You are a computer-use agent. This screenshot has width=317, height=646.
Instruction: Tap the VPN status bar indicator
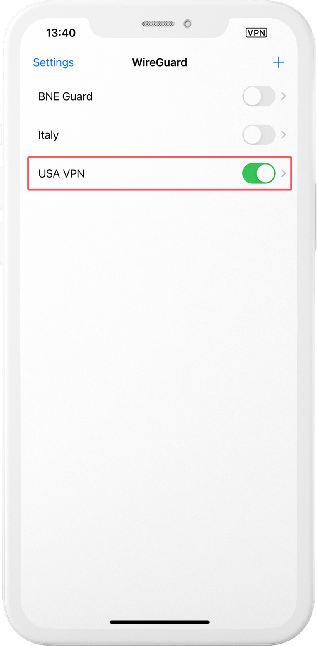[256, 33]
